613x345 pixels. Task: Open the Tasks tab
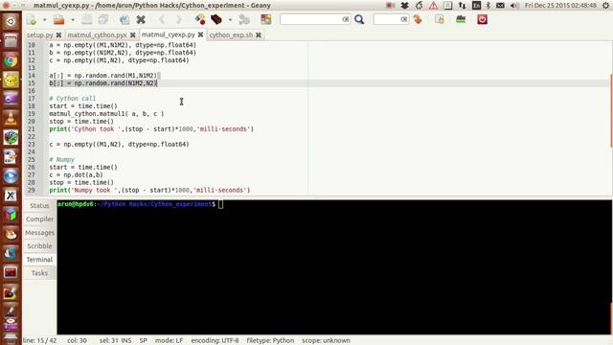[39, 273]
